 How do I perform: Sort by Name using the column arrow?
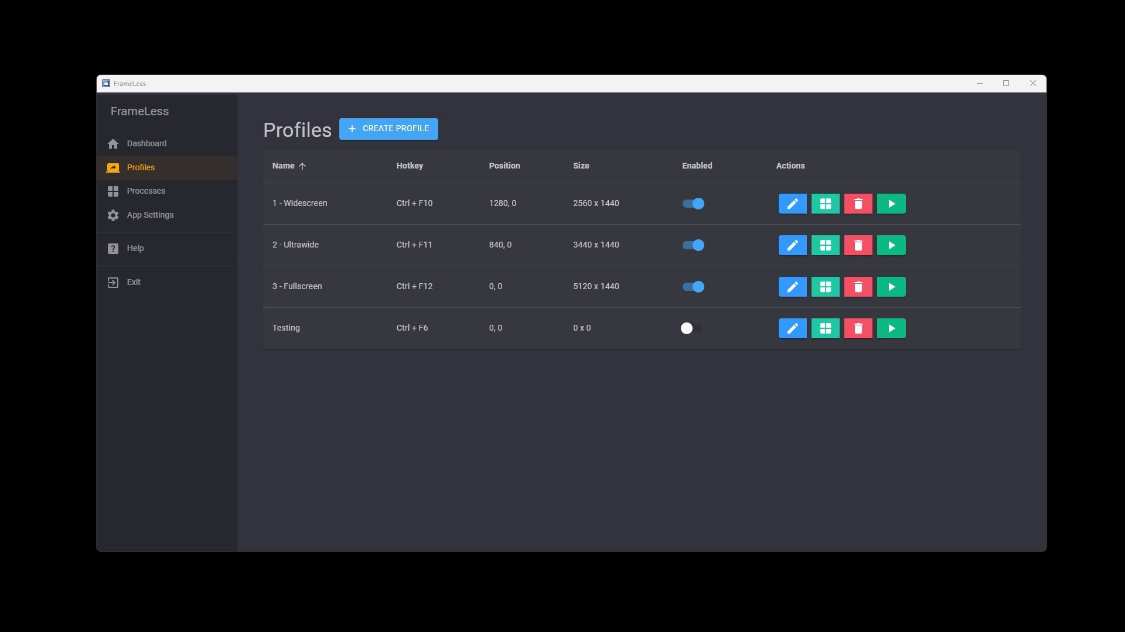pos(303,166)
